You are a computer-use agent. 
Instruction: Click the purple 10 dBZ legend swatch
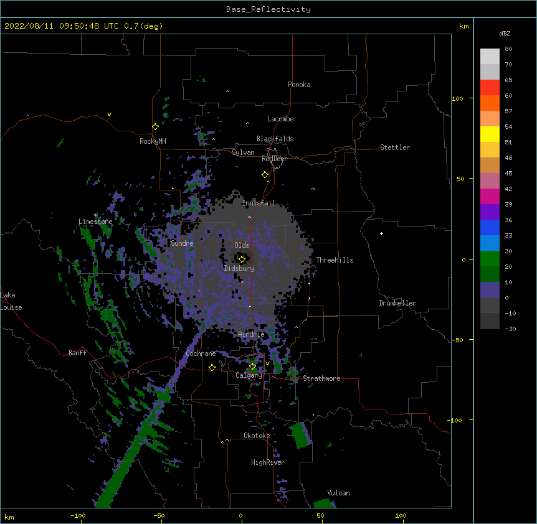(x=490, y=290)
